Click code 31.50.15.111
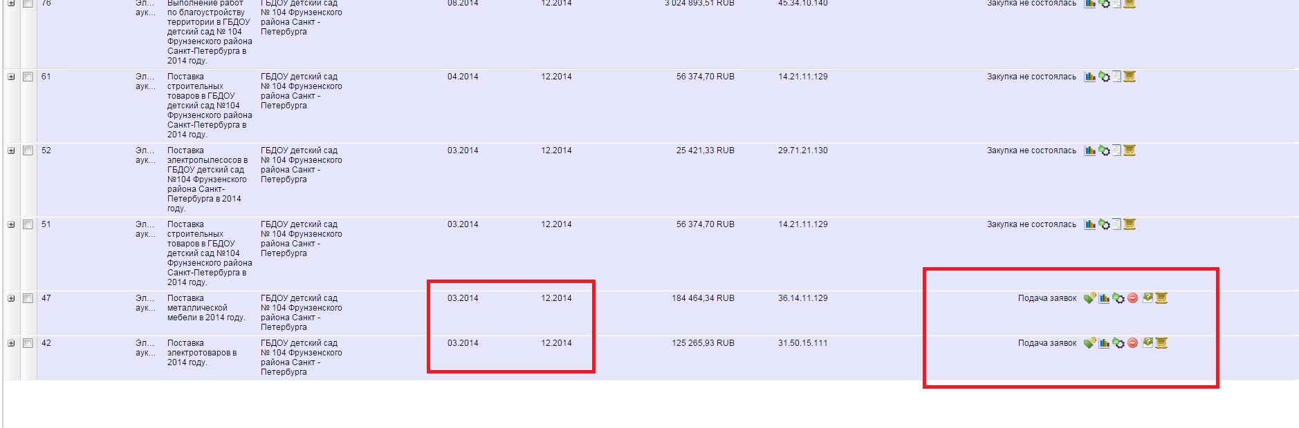Screen dimensions: 1299x428 coord(802,343)
